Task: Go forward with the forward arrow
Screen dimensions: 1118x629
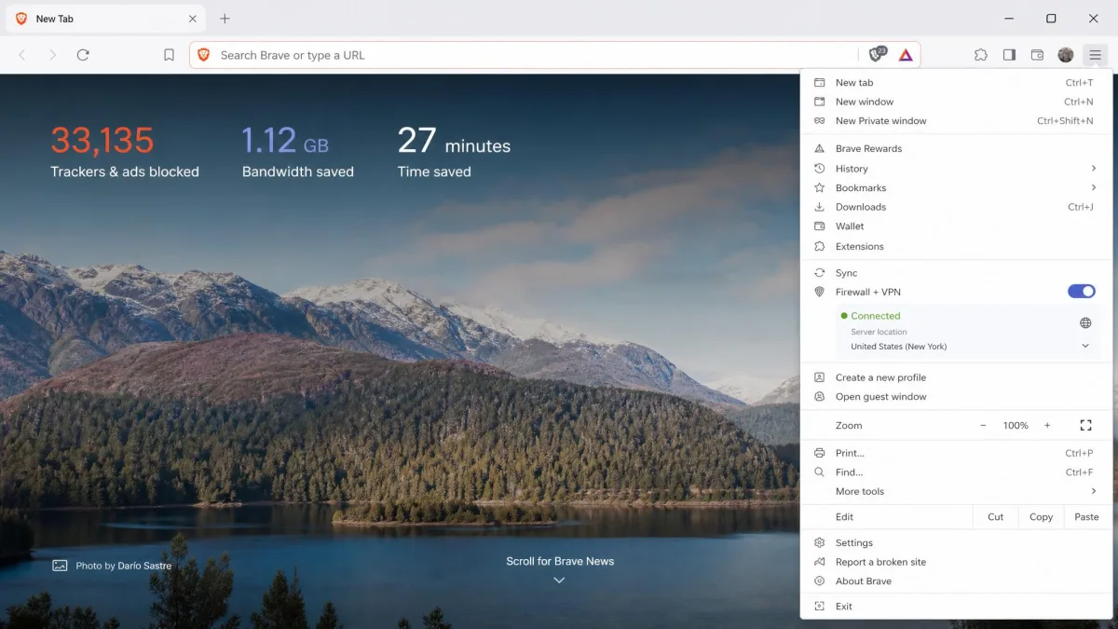Action: coord(52,55)
